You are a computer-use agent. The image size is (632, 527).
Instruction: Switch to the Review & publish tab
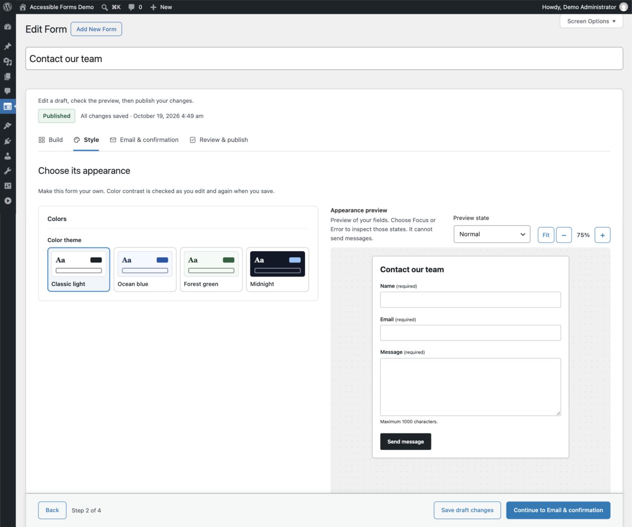click(x=219, y=140)
